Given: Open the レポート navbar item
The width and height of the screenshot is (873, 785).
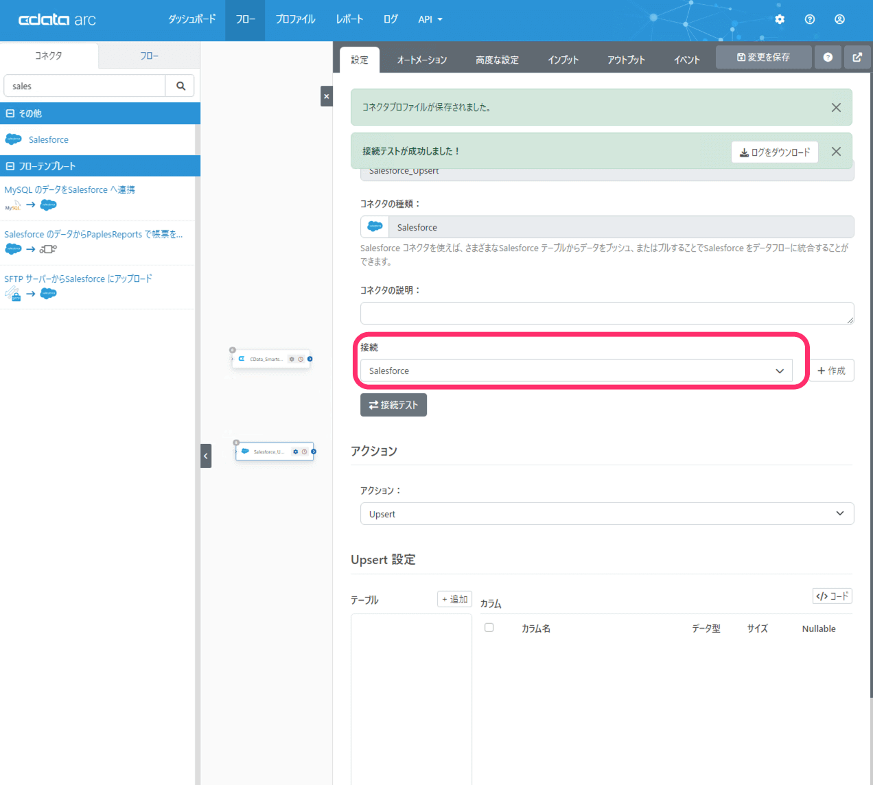Looking at the screenshot, I should click(x=349, y=19).
